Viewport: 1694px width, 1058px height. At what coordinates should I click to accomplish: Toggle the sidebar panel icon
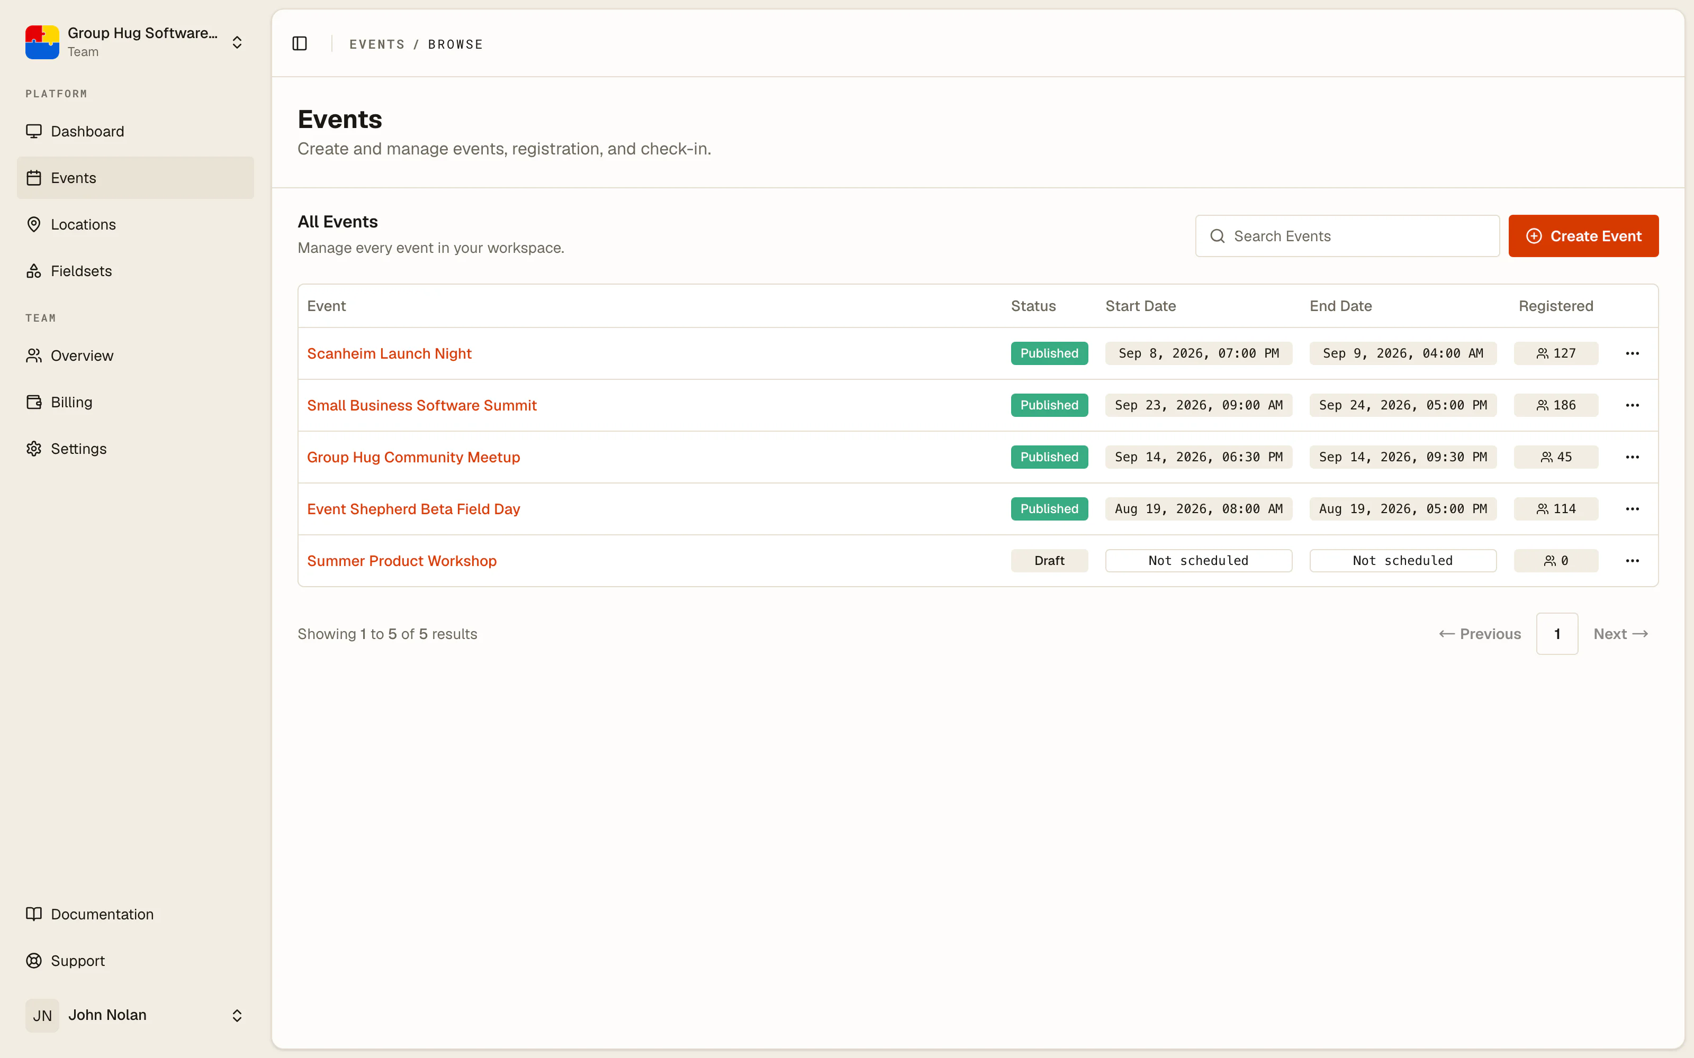coord(300,43)
